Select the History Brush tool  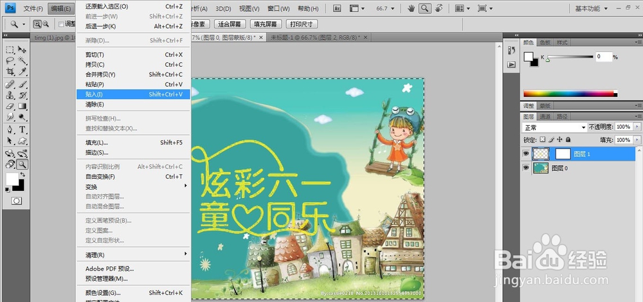pos(22,96)
